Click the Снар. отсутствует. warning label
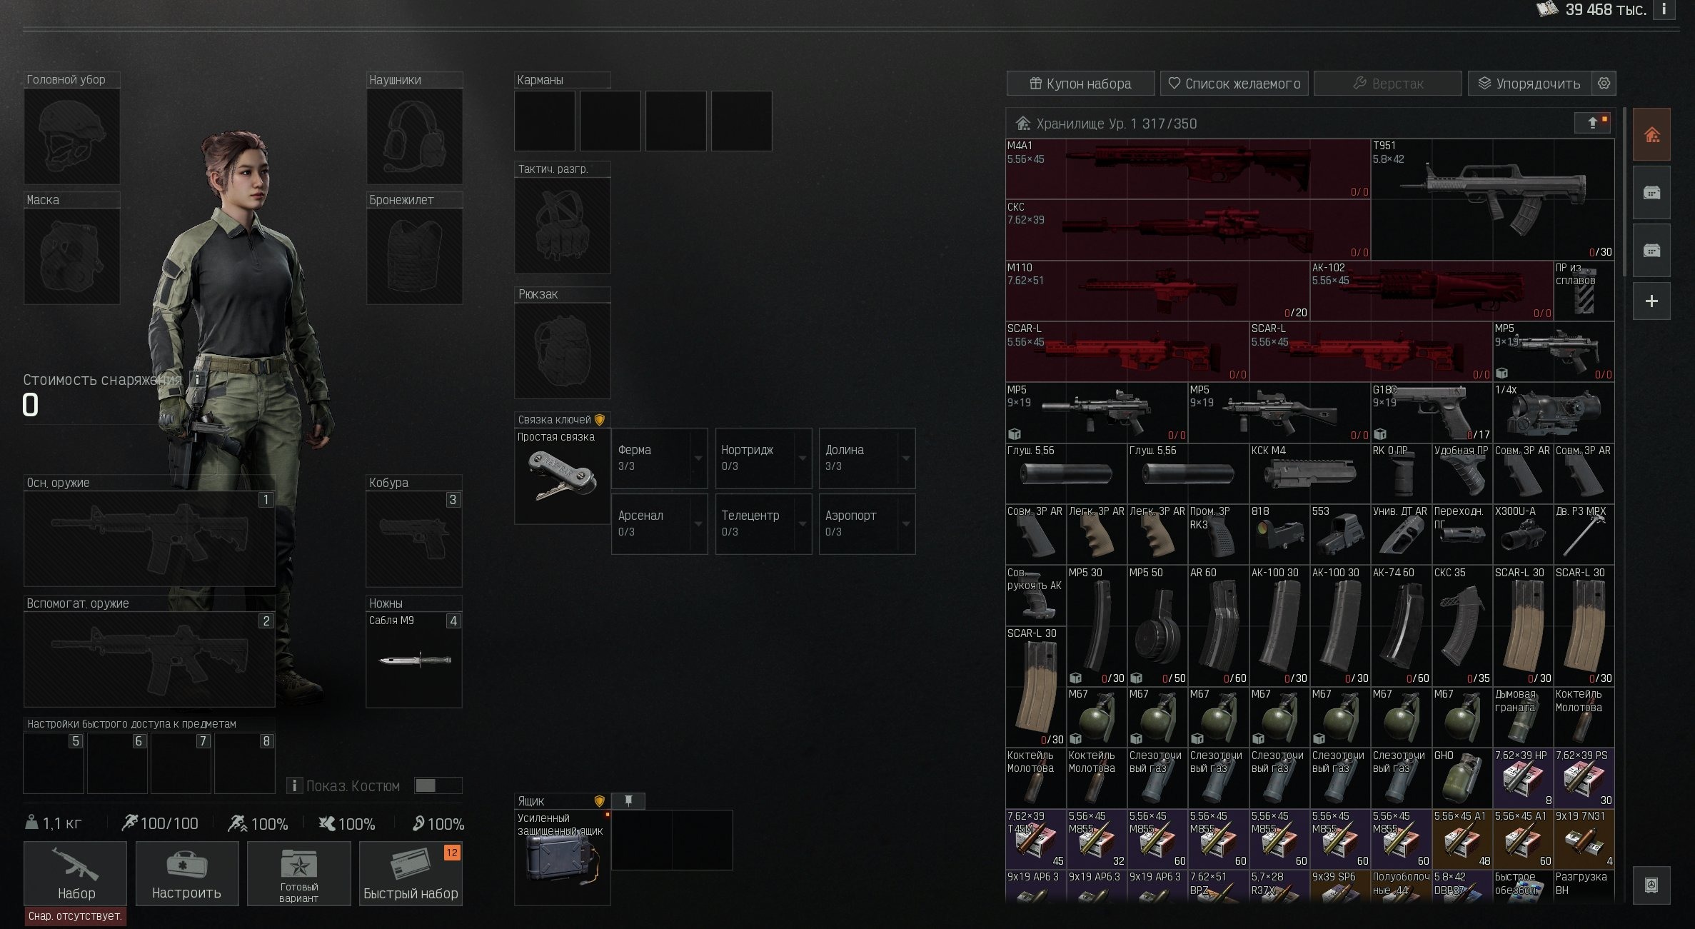This screenshot has height=929, width=1695. (76, 916)
